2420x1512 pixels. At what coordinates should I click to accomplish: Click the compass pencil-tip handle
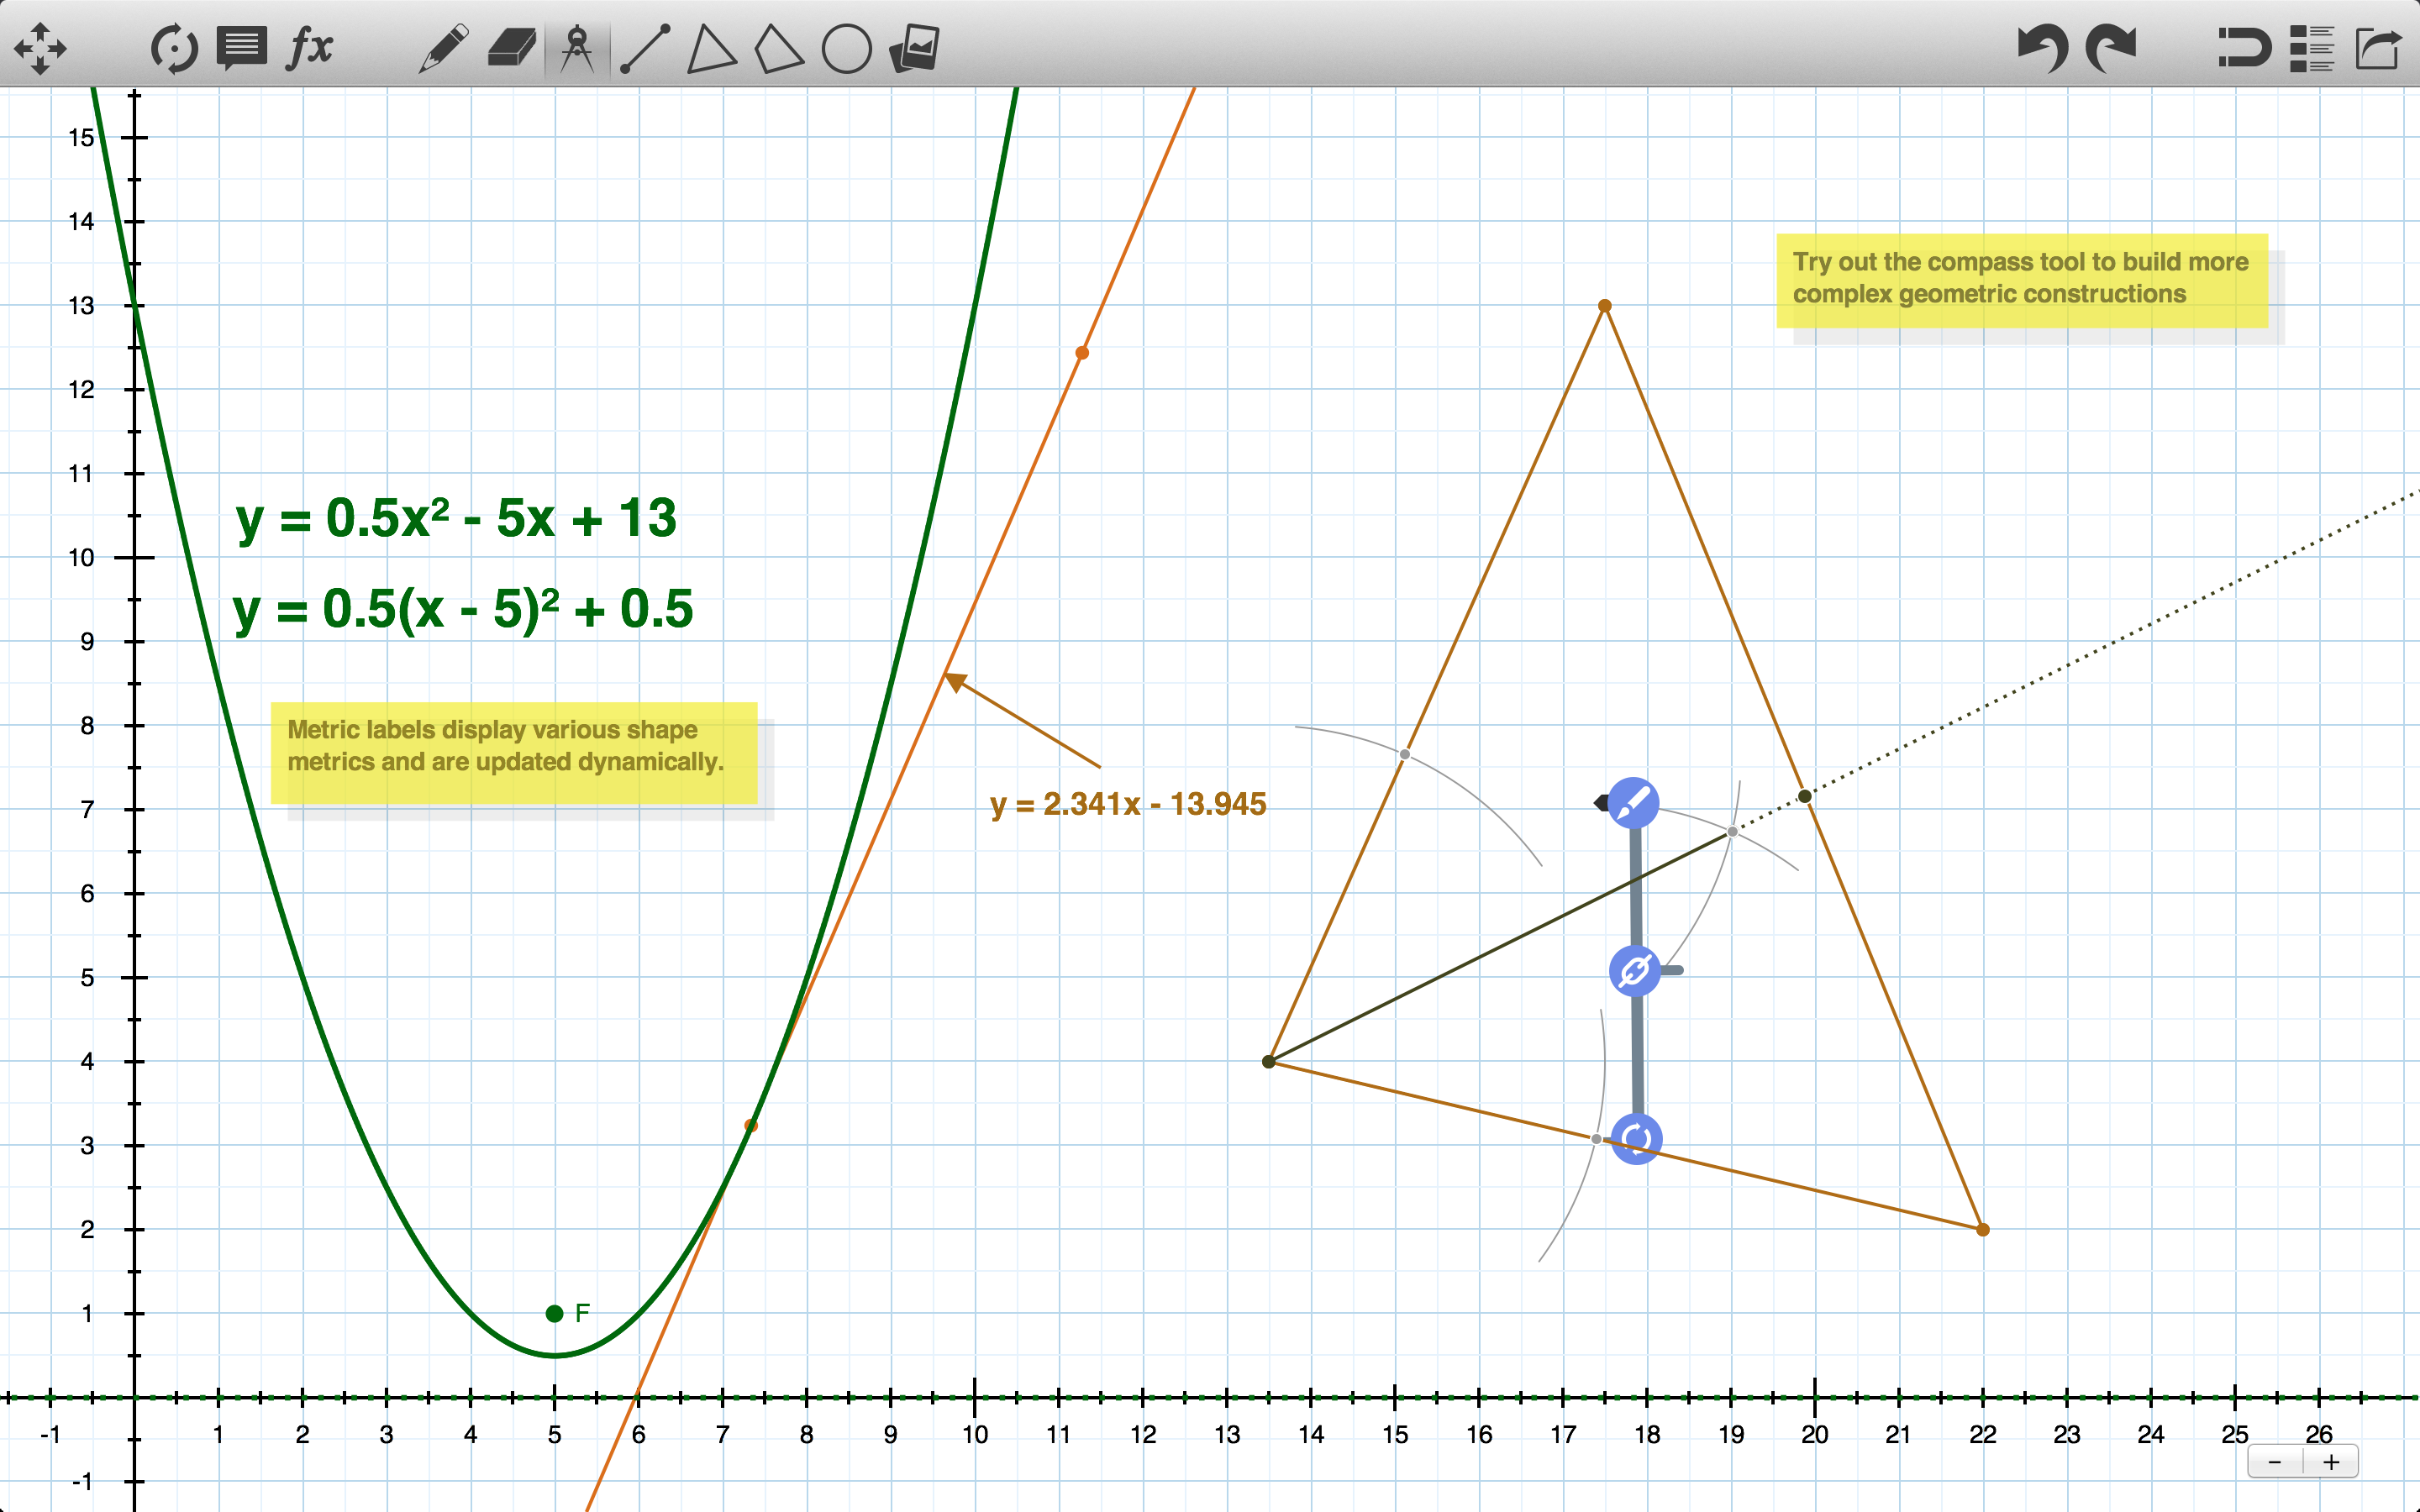(x=1633, y=802)
